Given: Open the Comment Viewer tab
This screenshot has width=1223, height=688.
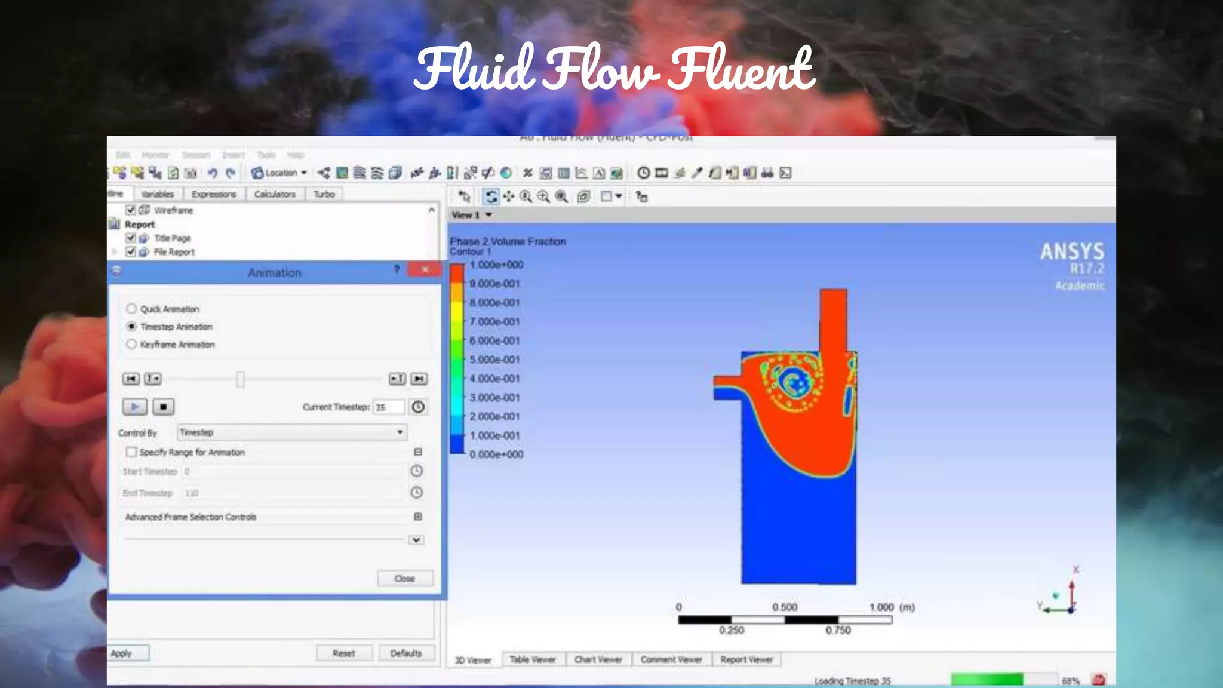Looking at the screenshot, I should tap(671, 659).
